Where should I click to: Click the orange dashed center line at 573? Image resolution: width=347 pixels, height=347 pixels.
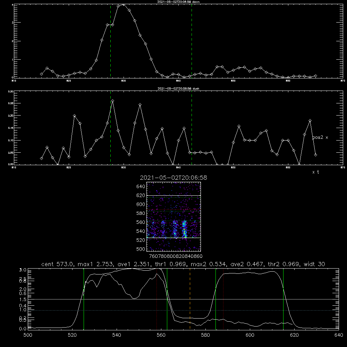click(x=190, y=299)
